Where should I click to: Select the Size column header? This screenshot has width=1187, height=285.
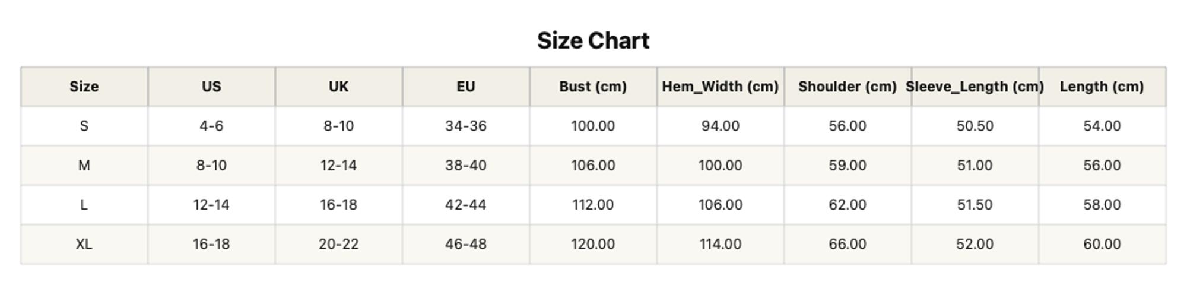(x=84, y=87)
